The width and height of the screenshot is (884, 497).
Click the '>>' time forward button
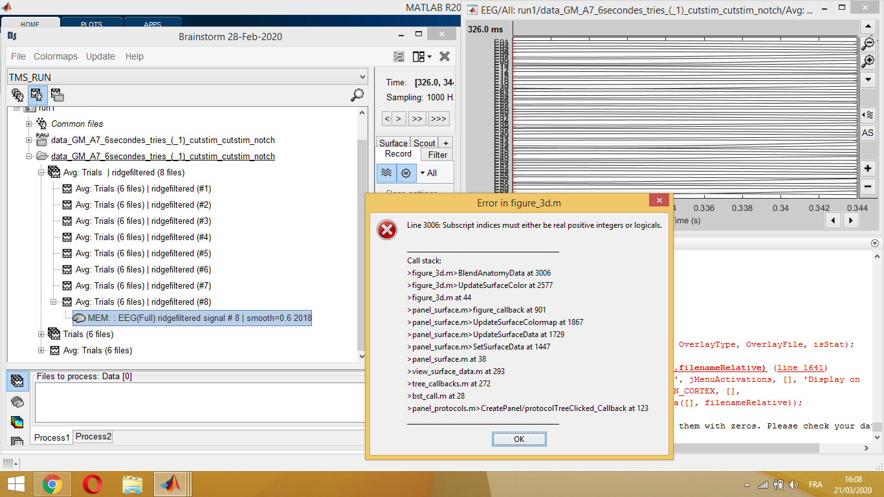(416, 118)
